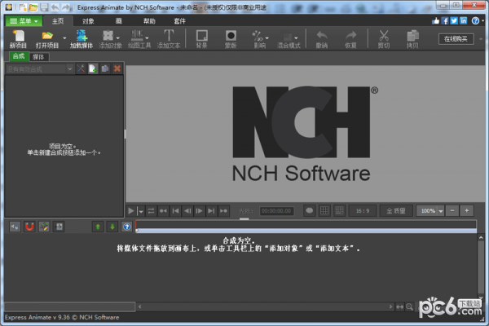489x326 pixels.
Task: Click the Undo (撤销) toolbar icon
Action: point(322,39)
